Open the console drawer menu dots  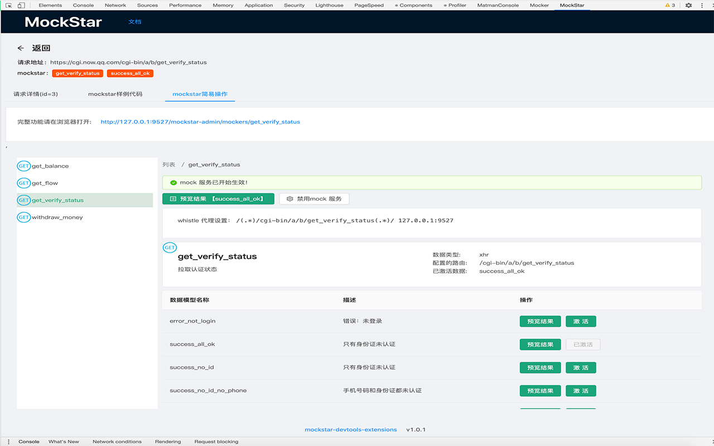tap(8, 442)
